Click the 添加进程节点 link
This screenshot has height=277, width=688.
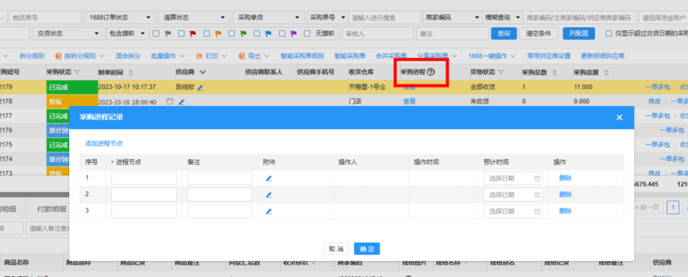pyautogui.click(x=104, y=144)
